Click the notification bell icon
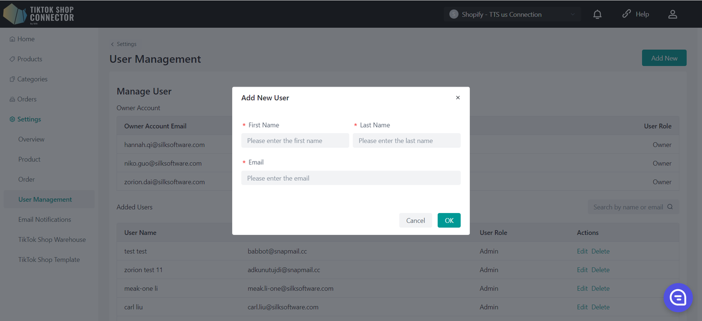Image resolution: width=702 pixels, height=321 pixels. pos(597,15)
